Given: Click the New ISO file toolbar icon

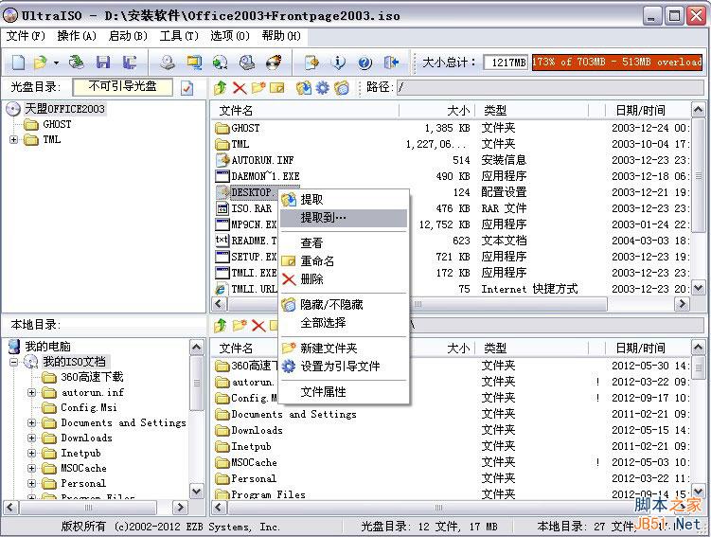Looking at the screenshot, I should [x=18, y=63].
